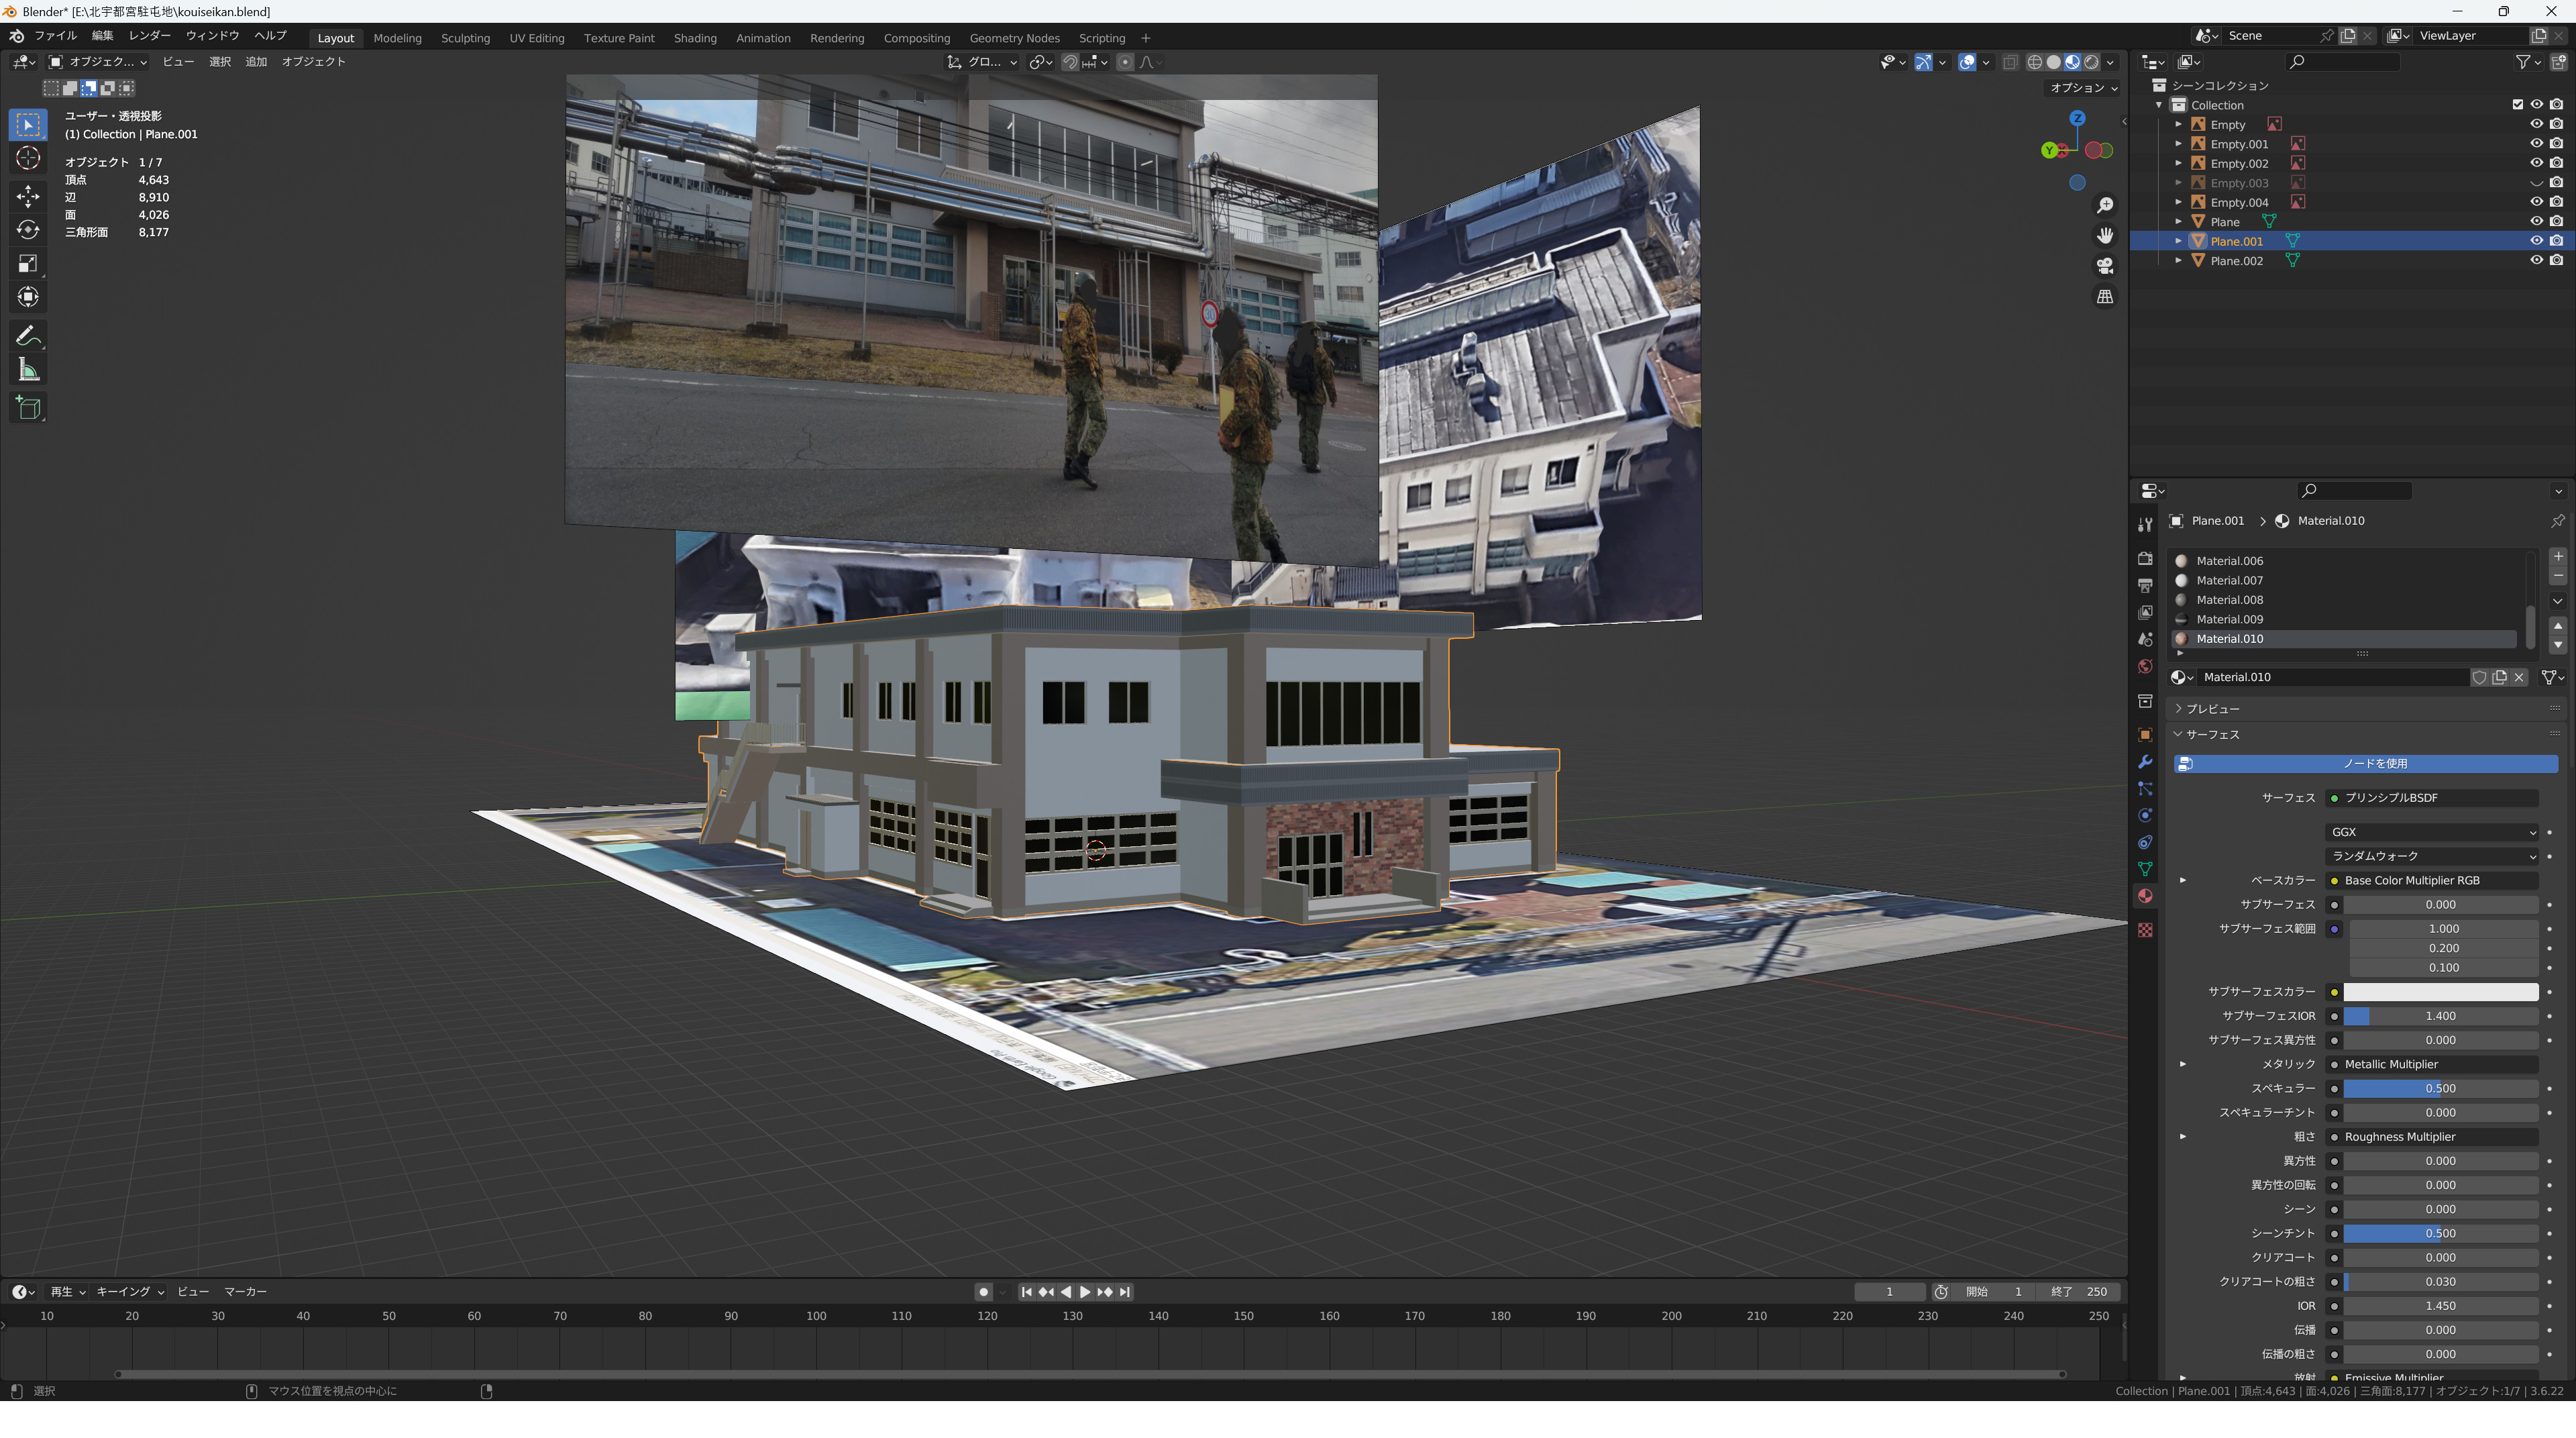Image resolution: width=2576 pixels, height=1438 pixels.
Task: Open the Render menu
Action: pos(149,35)
